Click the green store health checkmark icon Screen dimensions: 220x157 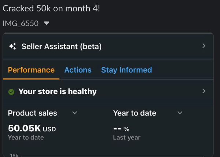(x=11, y=92)
